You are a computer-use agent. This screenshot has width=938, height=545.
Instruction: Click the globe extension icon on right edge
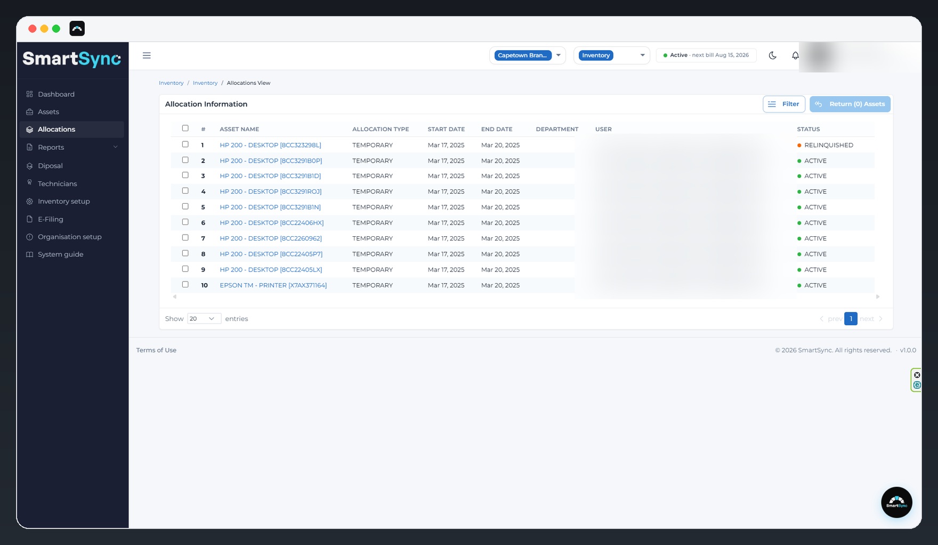tap(917, 385)
